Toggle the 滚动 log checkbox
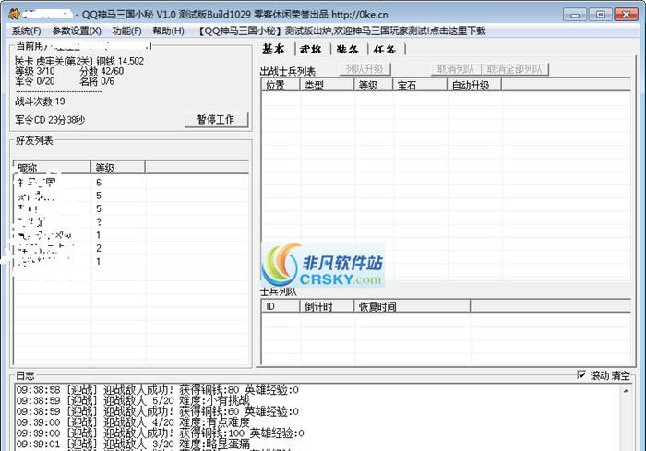Image resolution: width=646 pixels, height=451 pixels. 581,375
